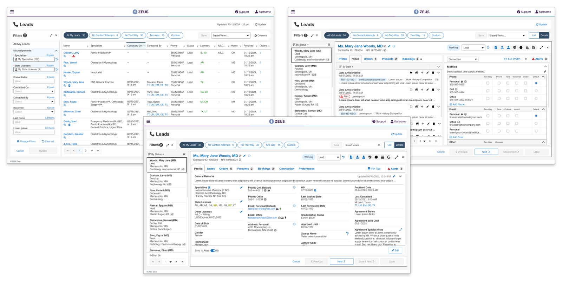
Task: Go to page 2 in left window pagination
Action: [86, 151]
